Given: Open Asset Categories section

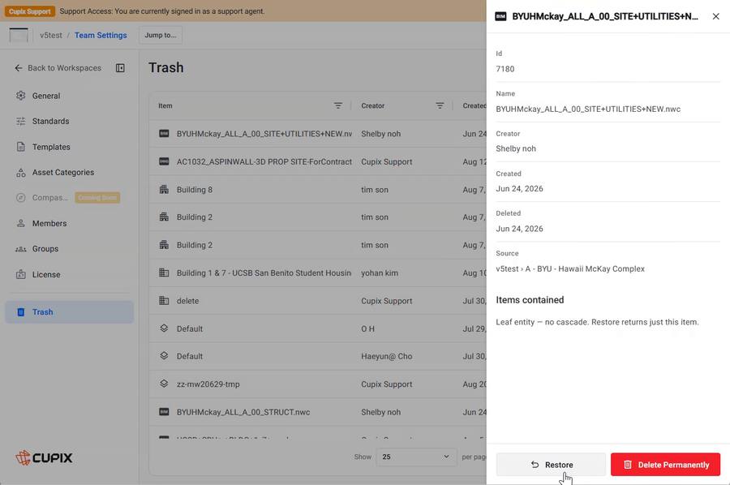Looking at the screenshot, I should tap(70, 172).
